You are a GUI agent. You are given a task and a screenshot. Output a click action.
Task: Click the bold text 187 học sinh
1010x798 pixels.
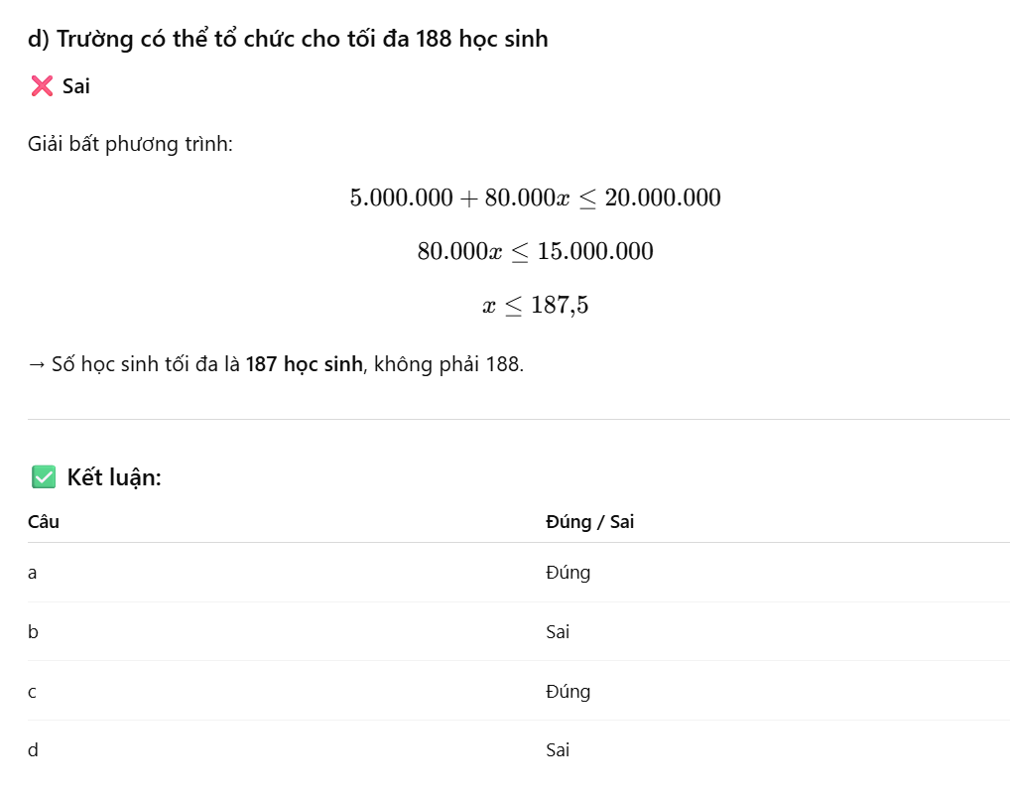coord(304,364)
